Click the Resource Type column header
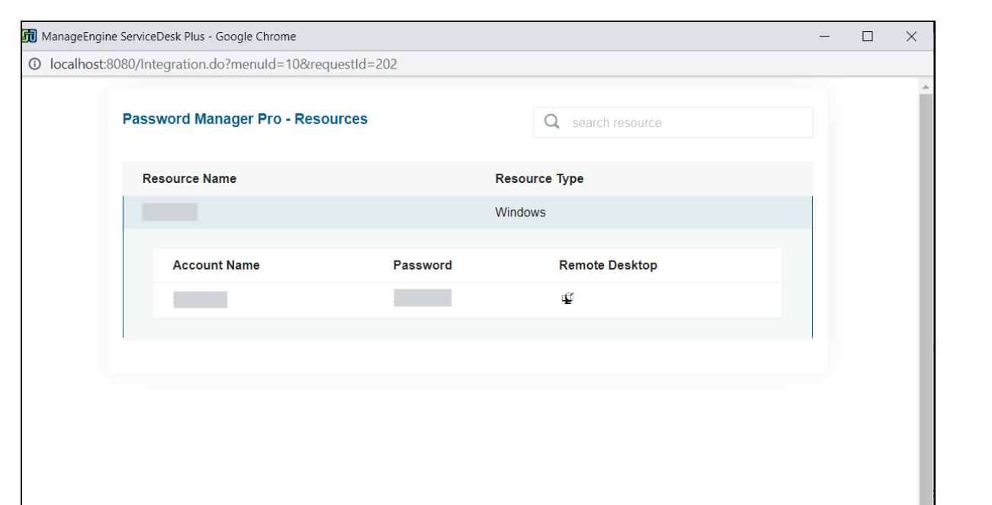 (539, 178)
